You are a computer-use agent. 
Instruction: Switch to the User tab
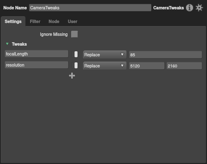pyautogui.click(x=72, y=21)
